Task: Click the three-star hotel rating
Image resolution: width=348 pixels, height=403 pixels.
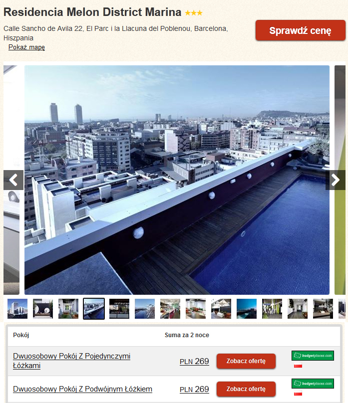Action: click(x=194, y=12)
